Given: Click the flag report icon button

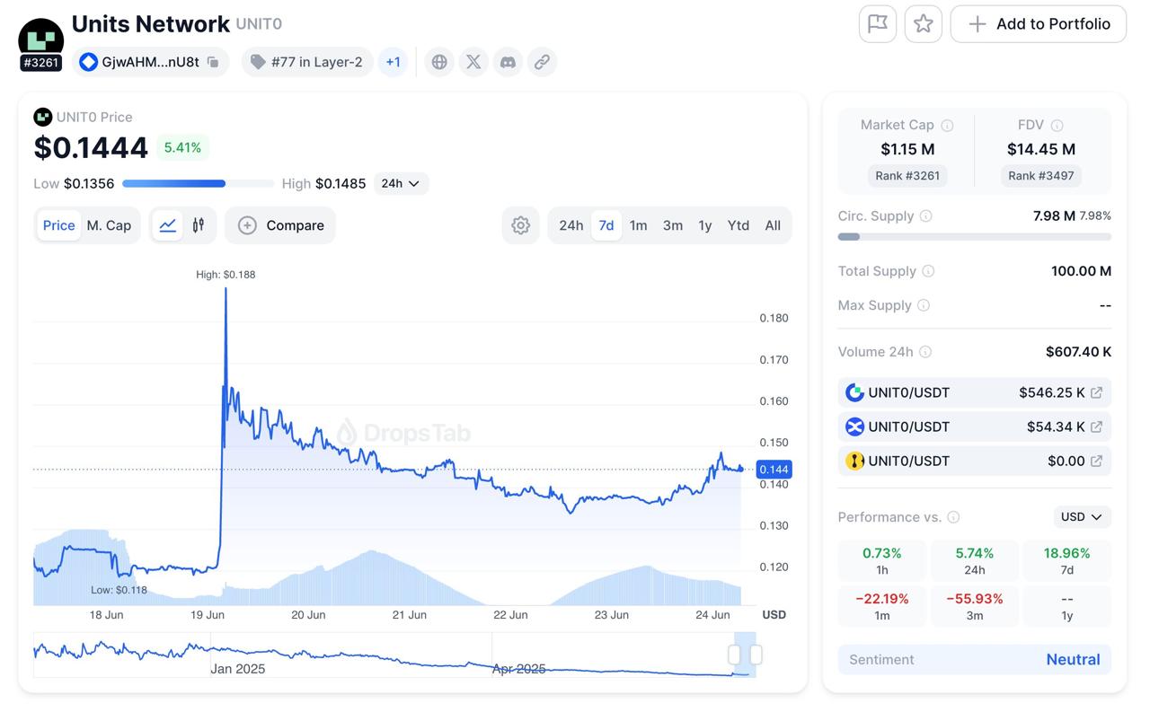Looking at the screenshot, I should (878, 24).
